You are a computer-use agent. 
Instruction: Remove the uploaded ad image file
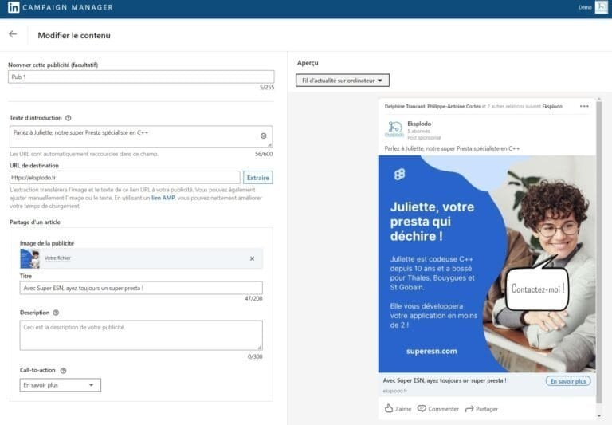(252, 258)
